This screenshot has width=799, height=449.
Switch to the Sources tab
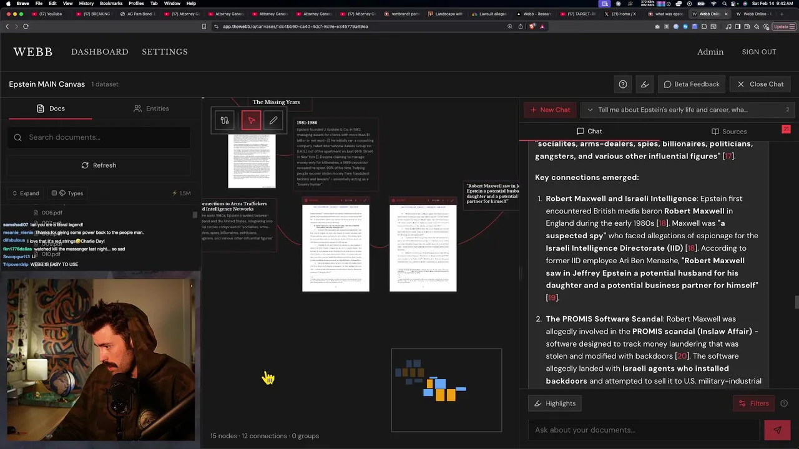tap(729, 131)
